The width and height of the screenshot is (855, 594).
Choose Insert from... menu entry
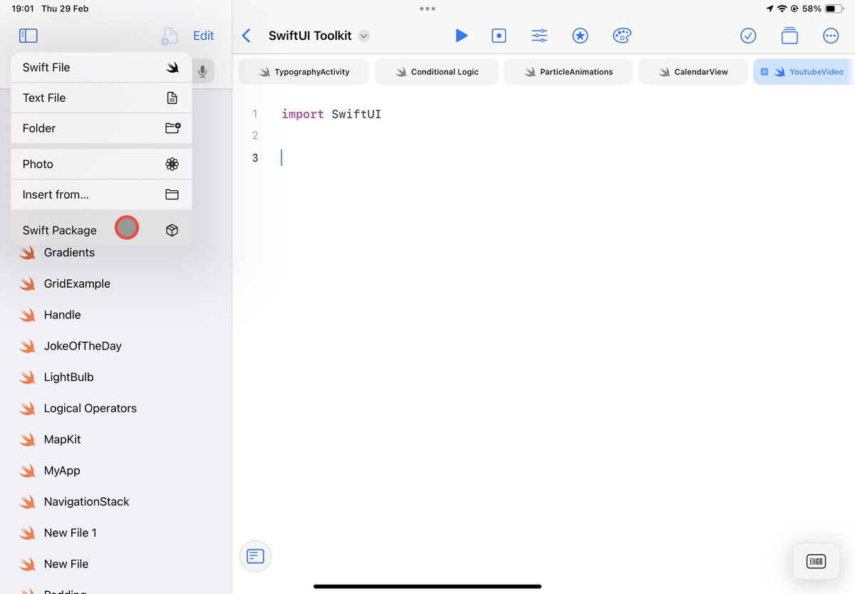101,194
